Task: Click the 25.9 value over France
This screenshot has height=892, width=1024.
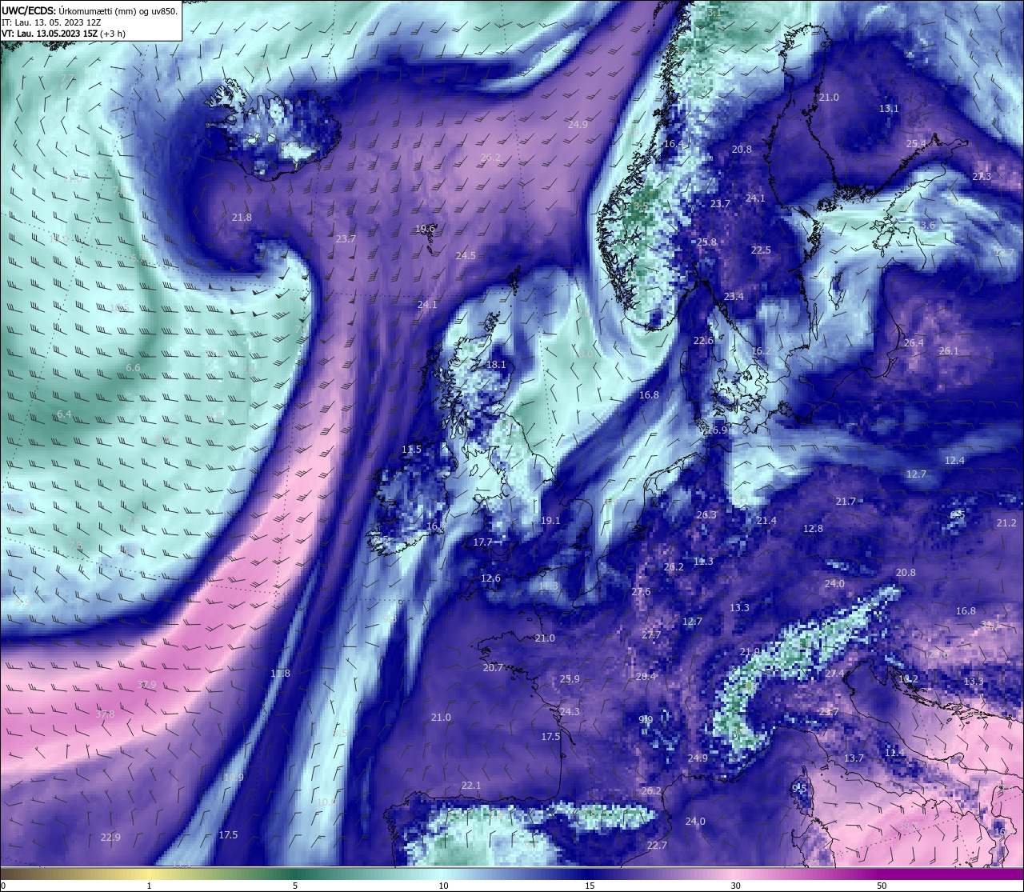Action: pyautogui.click(x=570, y=679)
